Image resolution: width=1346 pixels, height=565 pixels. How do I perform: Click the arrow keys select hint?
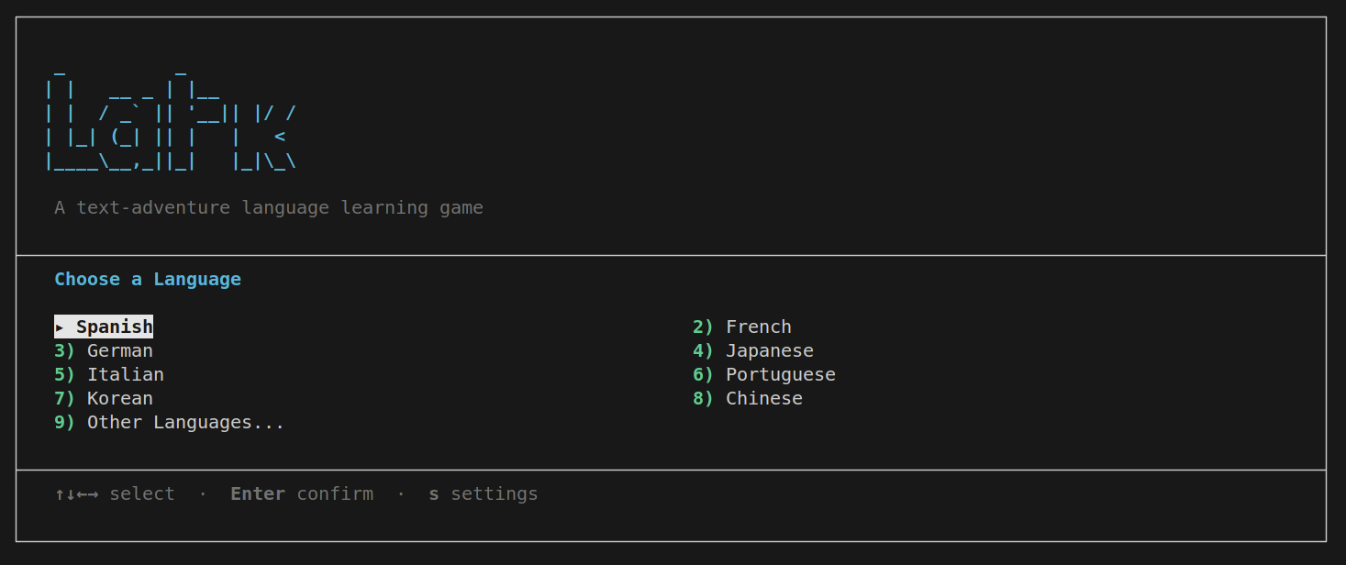click(x=115, y=493)
